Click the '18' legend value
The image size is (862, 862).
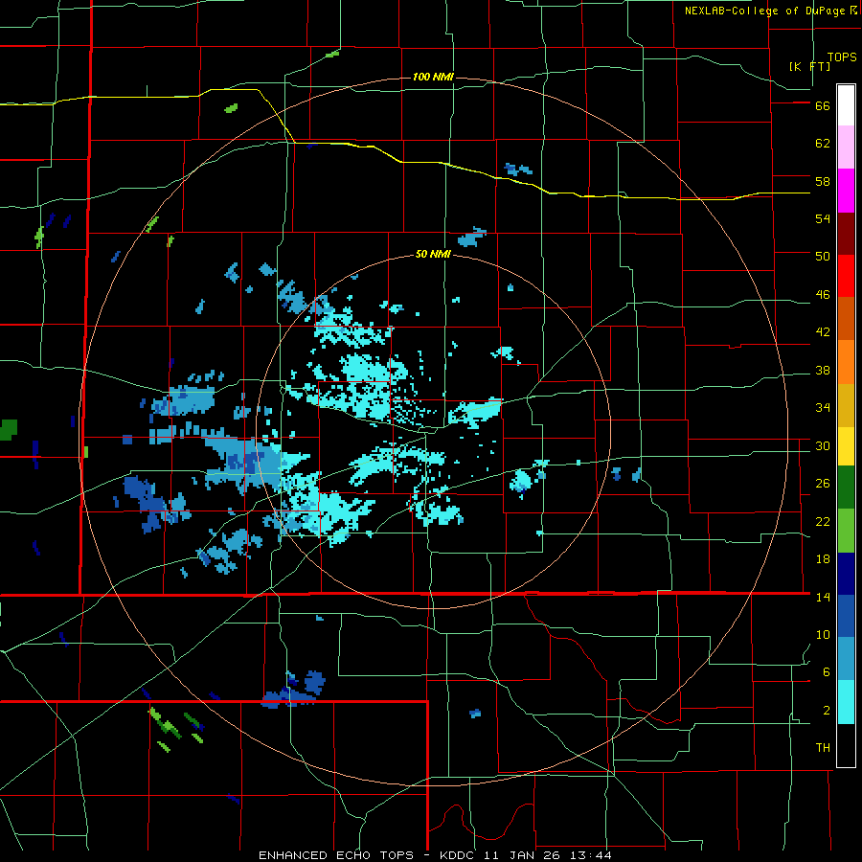[x=823, y=559]
